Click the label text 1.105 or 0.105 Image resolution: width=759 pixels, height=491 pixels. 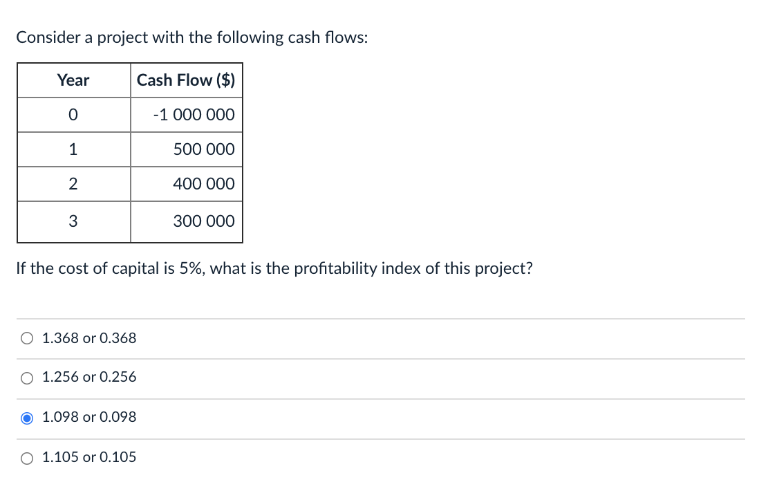coord(88,457)
